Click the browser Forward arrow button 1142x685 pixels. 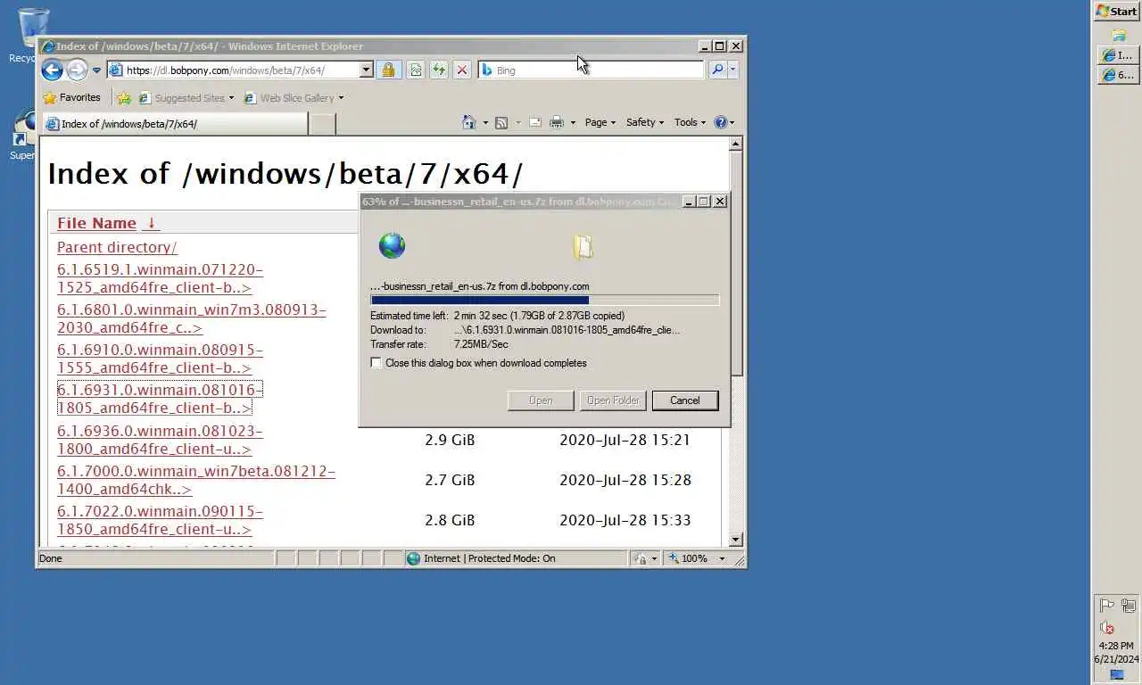pyautogui.click(x=78, y=70)
